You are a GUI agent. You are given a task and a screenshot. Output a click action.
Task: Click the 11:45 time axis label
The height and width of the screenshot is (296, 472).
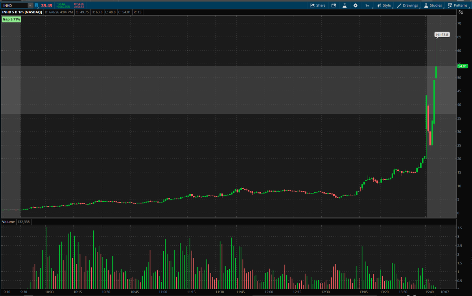coord(240,292)
